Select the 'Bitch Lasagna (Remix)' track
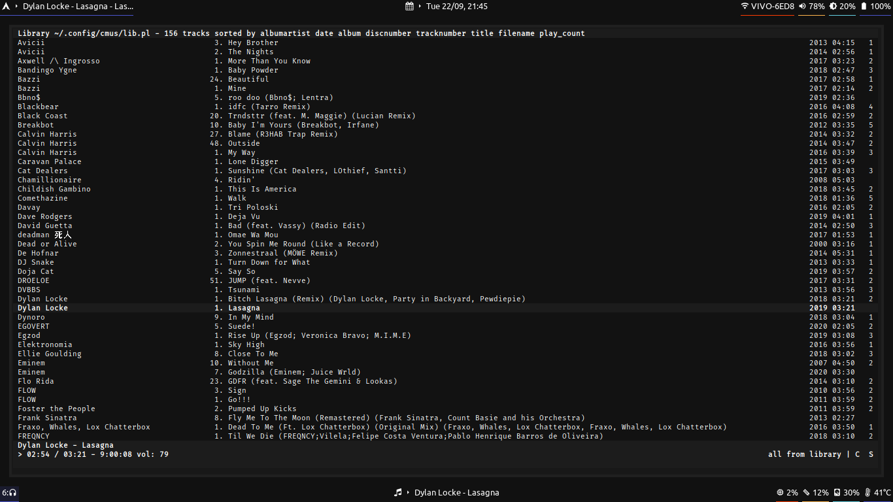Image resolution: width=893 pixels, height=502 pixels. click(446, 299)
